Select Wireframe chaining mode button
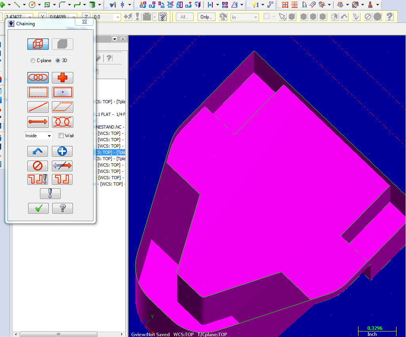The width and height of the screenshot is (406, 337). click(x=38, y=44)
